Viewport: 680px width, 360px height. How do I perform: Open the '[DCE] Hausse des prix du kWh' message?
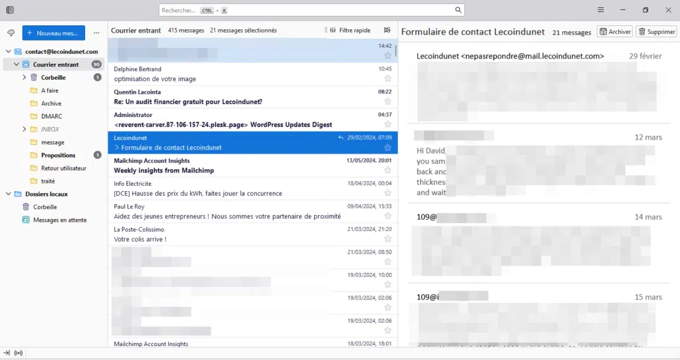click(252, 189)
